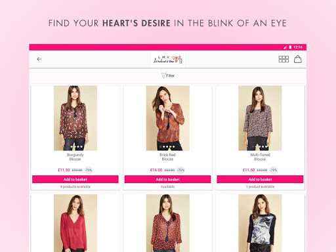Open the Brick Red Blouse product photo
336x252 pixels.
point(168,118)
